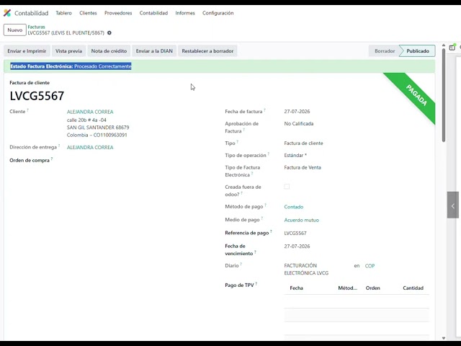Click the Nota de crédito button
Viewport: 461px width, 346px height.
(x=109, y=51)
